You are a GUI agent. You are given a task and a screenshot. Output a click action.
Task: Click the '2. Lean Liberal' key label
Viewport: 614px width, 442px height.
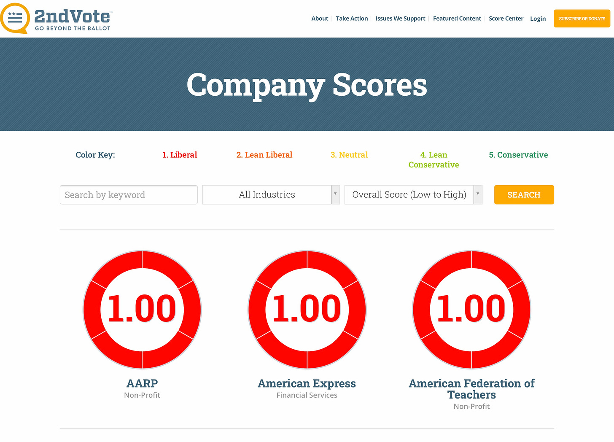click(264, 155)
